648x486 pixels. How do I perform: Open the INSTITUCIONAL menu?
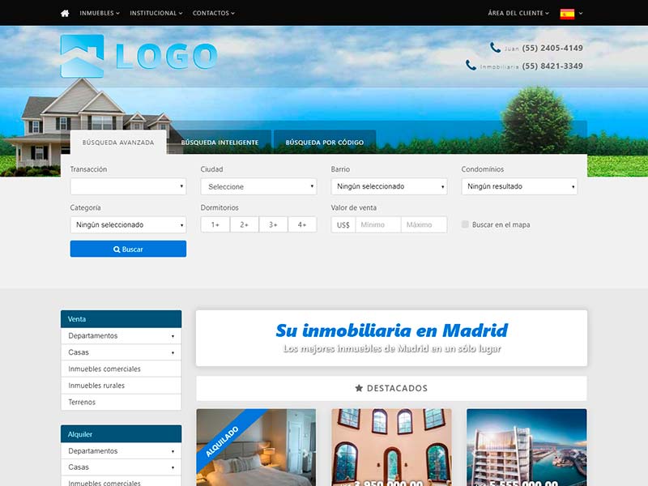tap(156, 13)
